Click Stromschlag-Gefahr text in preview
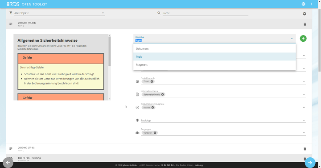The height and width of the screenshot is (168, 321). [x=32, y=68]
